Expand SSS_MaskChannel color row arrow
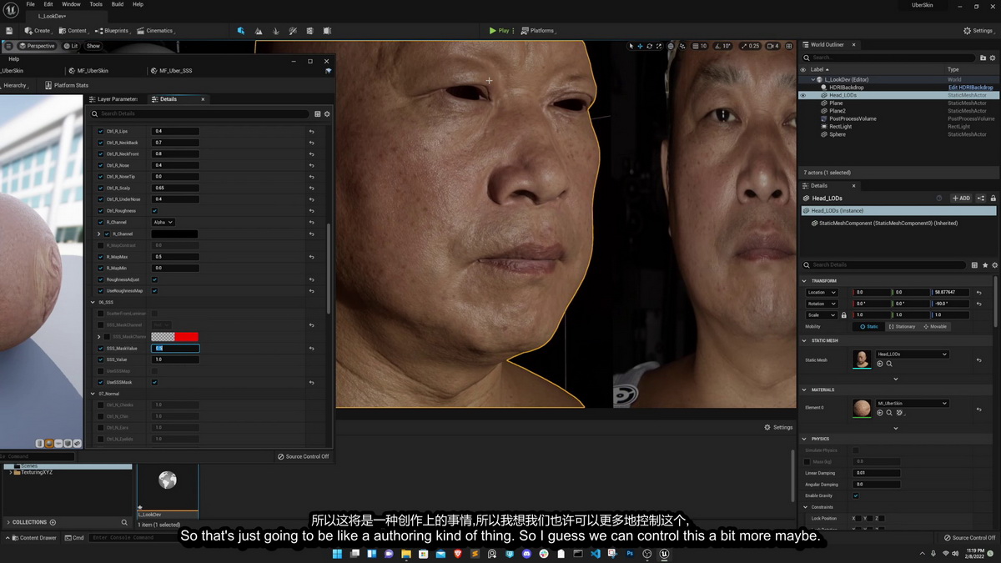 99,336
